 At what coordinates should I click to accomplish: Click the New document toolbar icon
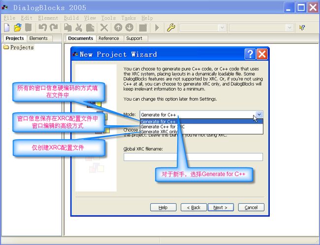[x=7, y=28]
